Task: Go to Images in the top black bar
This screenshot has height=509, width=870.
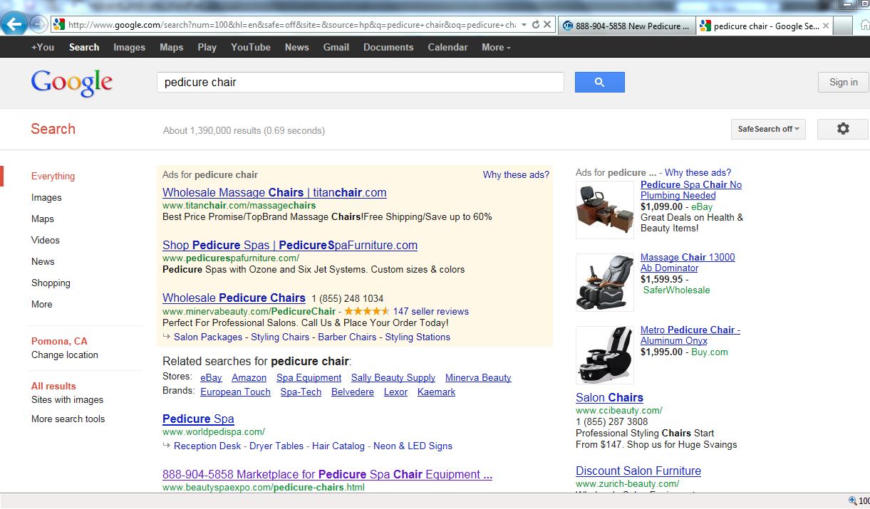Action: click(x=129, y=47)
